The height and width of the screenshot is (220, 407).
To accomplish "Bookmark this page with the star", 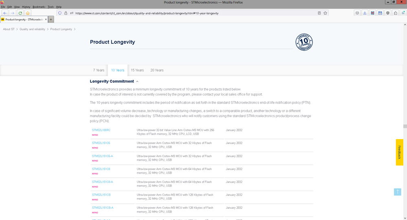I will pyautogui.click(x=325, y=13).
